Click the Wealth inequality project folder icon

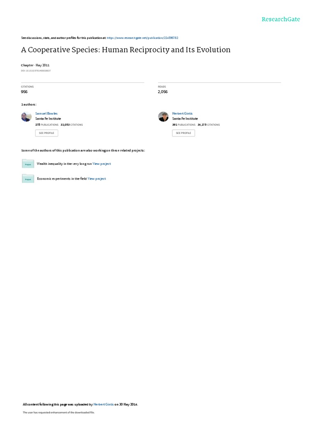point(28,164)
